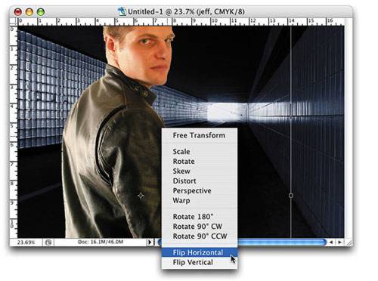The width and height of the screenshot is (378, 281).
Task: Click the blue horizontal scrollbar thumb
Action: tap(282, 242)
